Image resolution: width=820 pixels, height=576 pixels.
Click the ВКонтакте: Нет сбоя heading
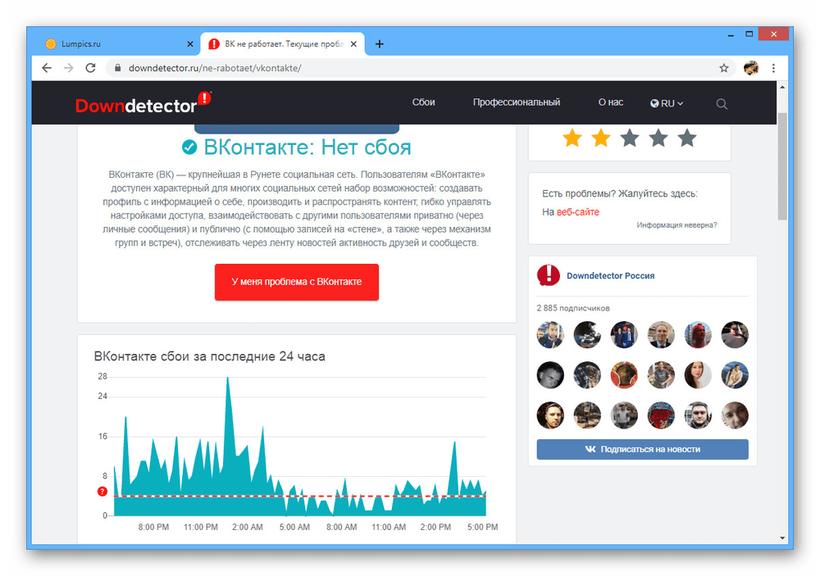tap(297, 147)
